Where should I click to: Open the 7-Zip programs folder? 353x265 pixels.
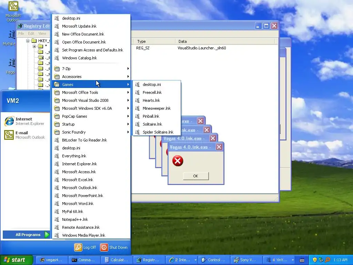point(91,69)
